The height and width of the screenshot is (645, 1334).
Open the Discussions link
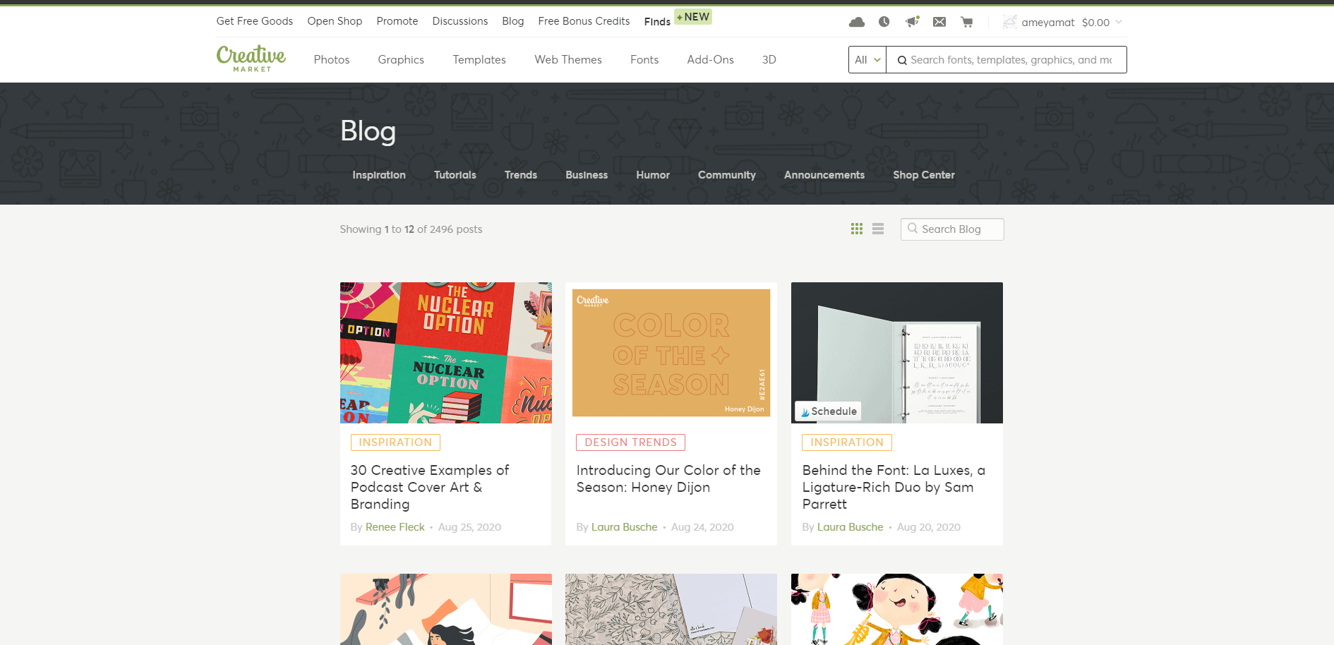click(x=460, y=21)
